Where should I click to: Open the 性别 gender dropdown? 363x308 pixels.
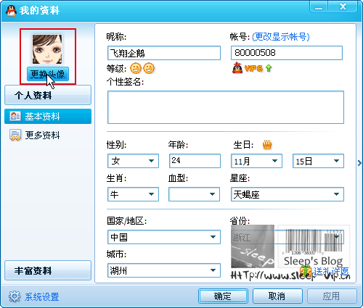point(133,161)
